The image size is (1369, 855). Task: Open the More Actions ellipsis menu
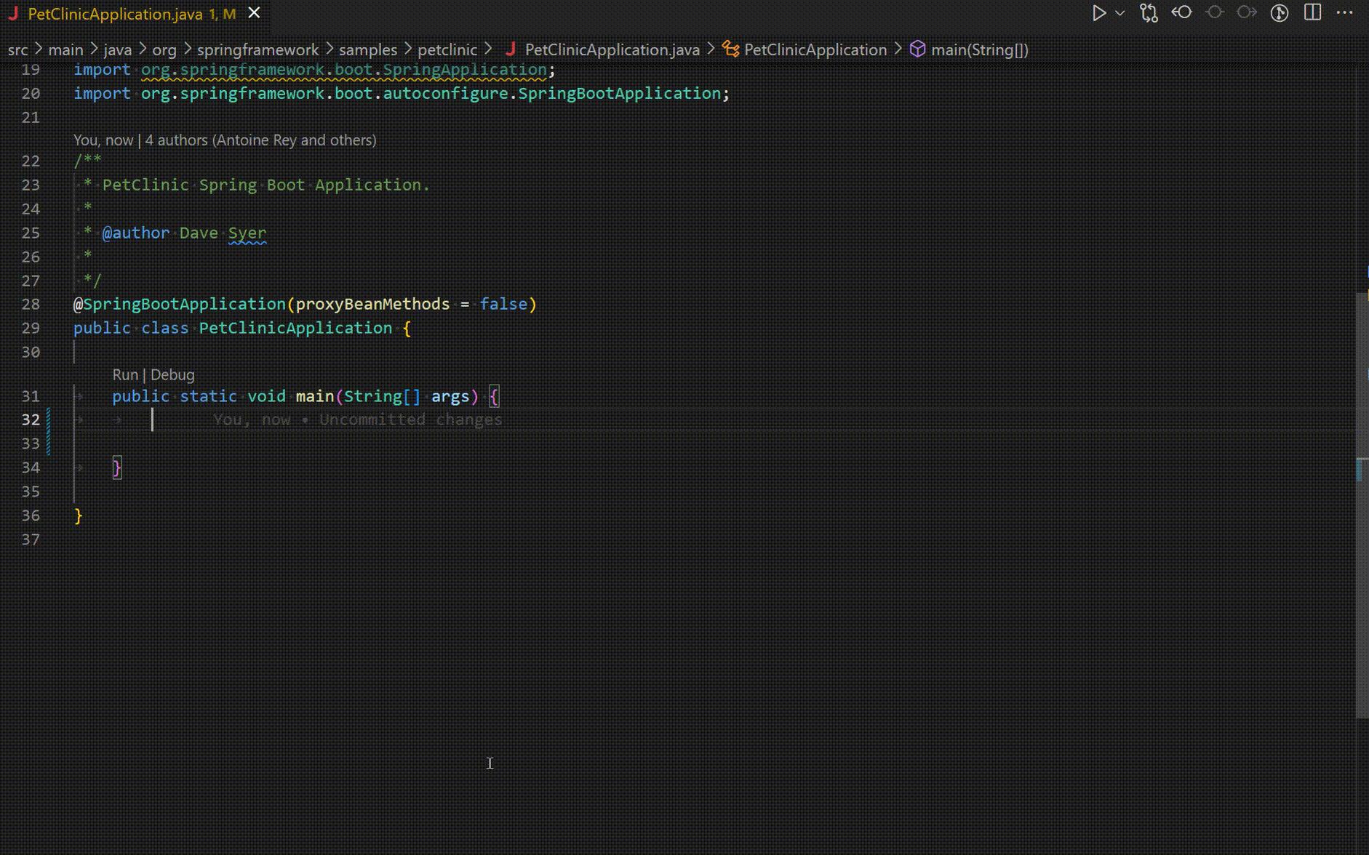coord(1345,13)
